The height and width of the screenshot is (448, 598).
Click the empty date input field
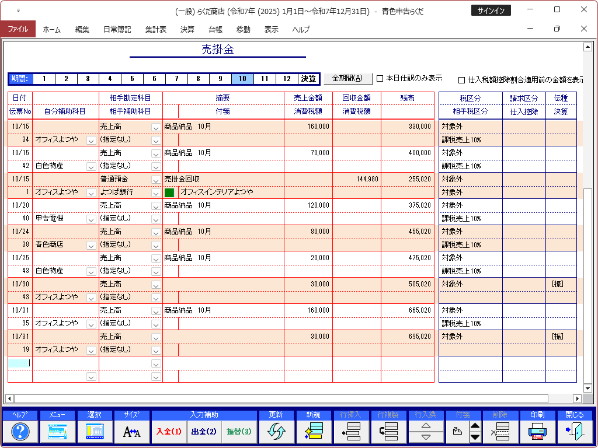(19, 363)
